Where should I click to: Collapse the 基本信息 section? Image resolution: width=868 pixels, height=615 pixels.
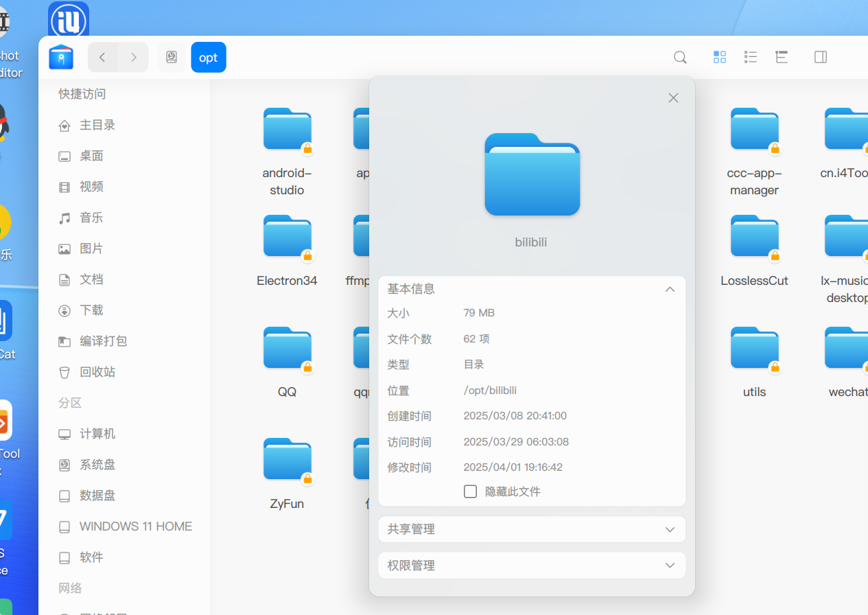click(670, 289)
